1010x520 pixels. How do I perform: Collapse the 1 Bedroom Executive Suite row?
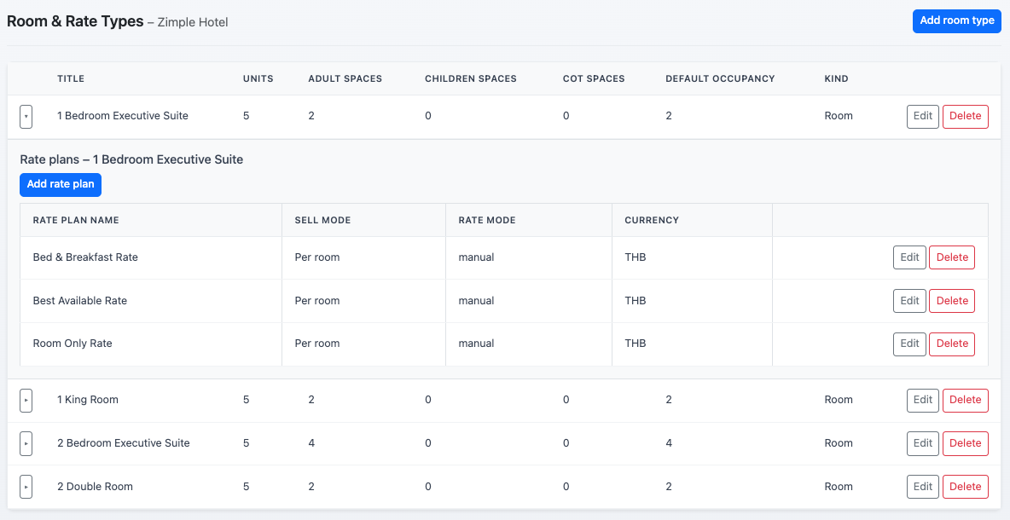click(26, 116)
